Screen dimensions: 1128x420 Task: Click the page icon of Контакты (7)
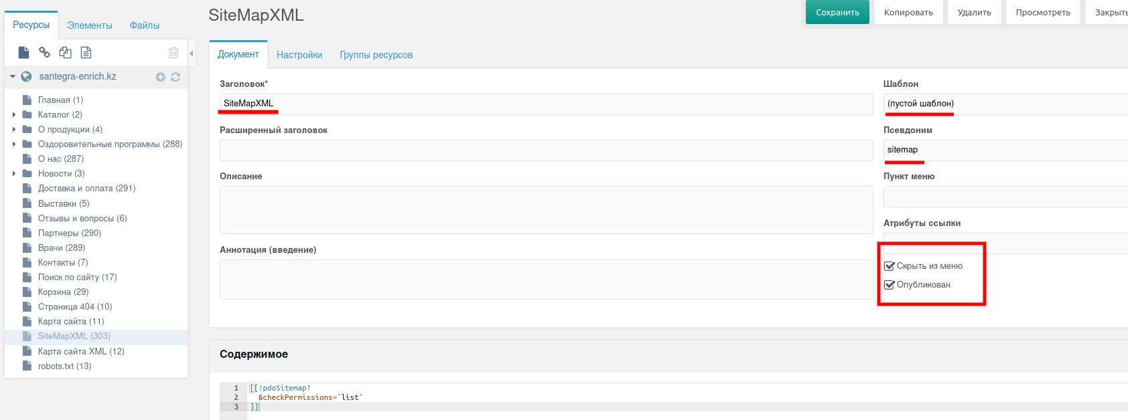(27, 262)
